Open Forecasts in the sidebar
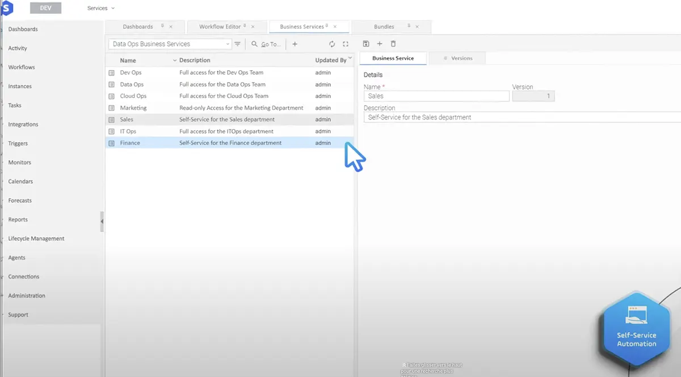The width and height of the screenshot is (681, 377). [x=20, y=200]
